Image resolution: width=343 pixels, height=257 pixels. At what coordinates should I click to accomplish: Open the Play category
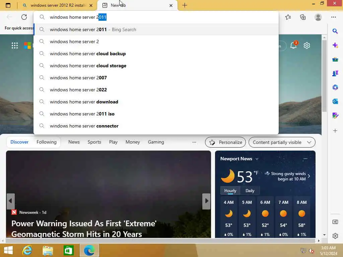click(113, 142)
